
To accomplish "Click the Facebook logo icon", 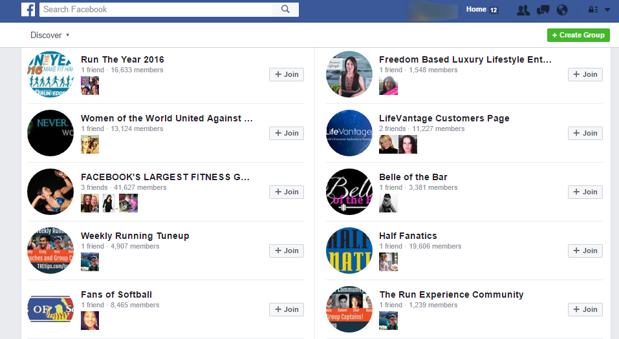I will click(x=28, y=10).
